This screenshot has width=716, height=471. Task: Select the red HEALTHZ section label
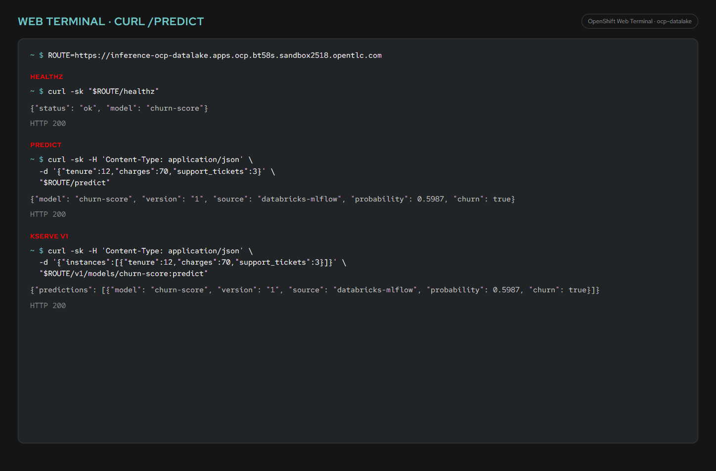[46, 77]
